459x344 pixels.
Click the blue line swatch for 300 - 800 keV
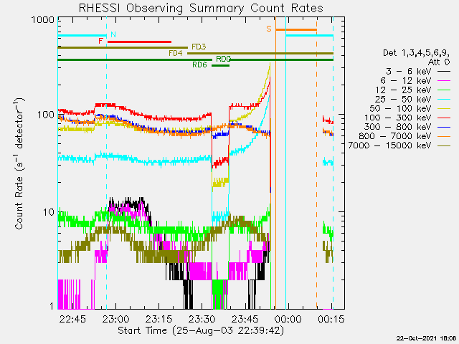tap(444, 127)
